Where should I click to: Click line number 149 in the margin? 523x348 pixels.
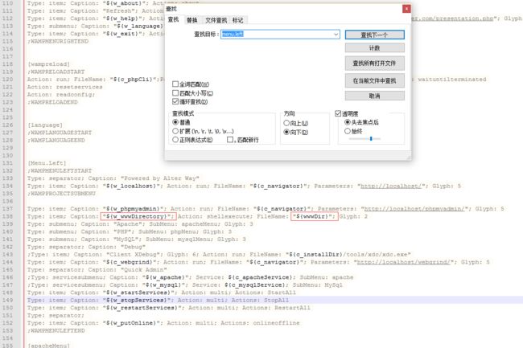point(7,300)
